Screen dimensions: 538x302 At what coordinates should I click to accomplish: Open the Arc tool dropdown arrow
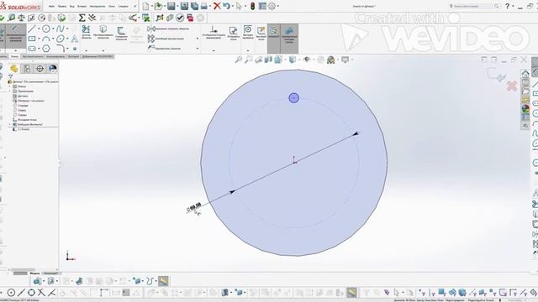pyautogui.click(x=53, y=39)
